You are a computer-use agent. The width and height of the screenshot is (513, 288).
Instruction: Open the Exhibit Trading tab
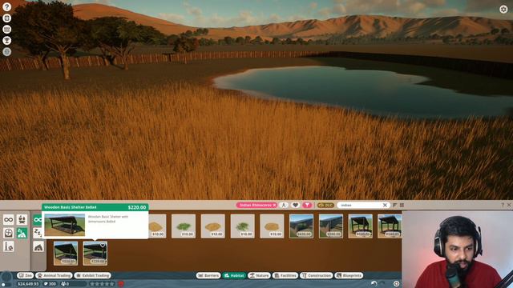point(93,275)
